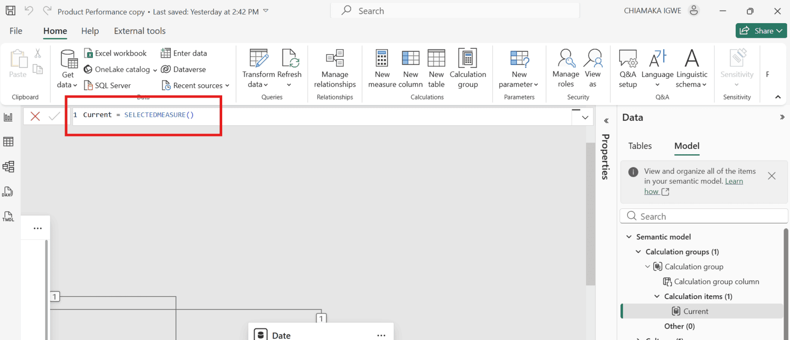Image resolution: width=790 pixels, height=340 pixels.
Task: Cancel formula edit with X icon
Action: click(35, 116)
